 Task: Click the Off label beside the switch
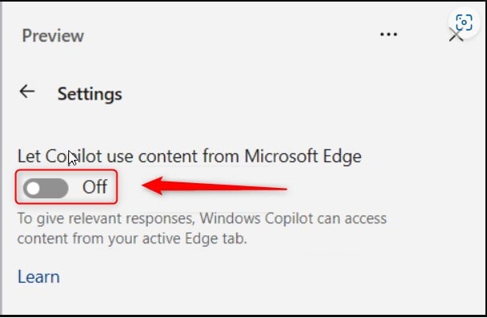95,187
